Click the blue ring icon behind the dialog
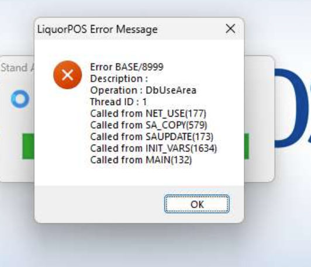This screenshot has width=311, height=267. point(20,99)
